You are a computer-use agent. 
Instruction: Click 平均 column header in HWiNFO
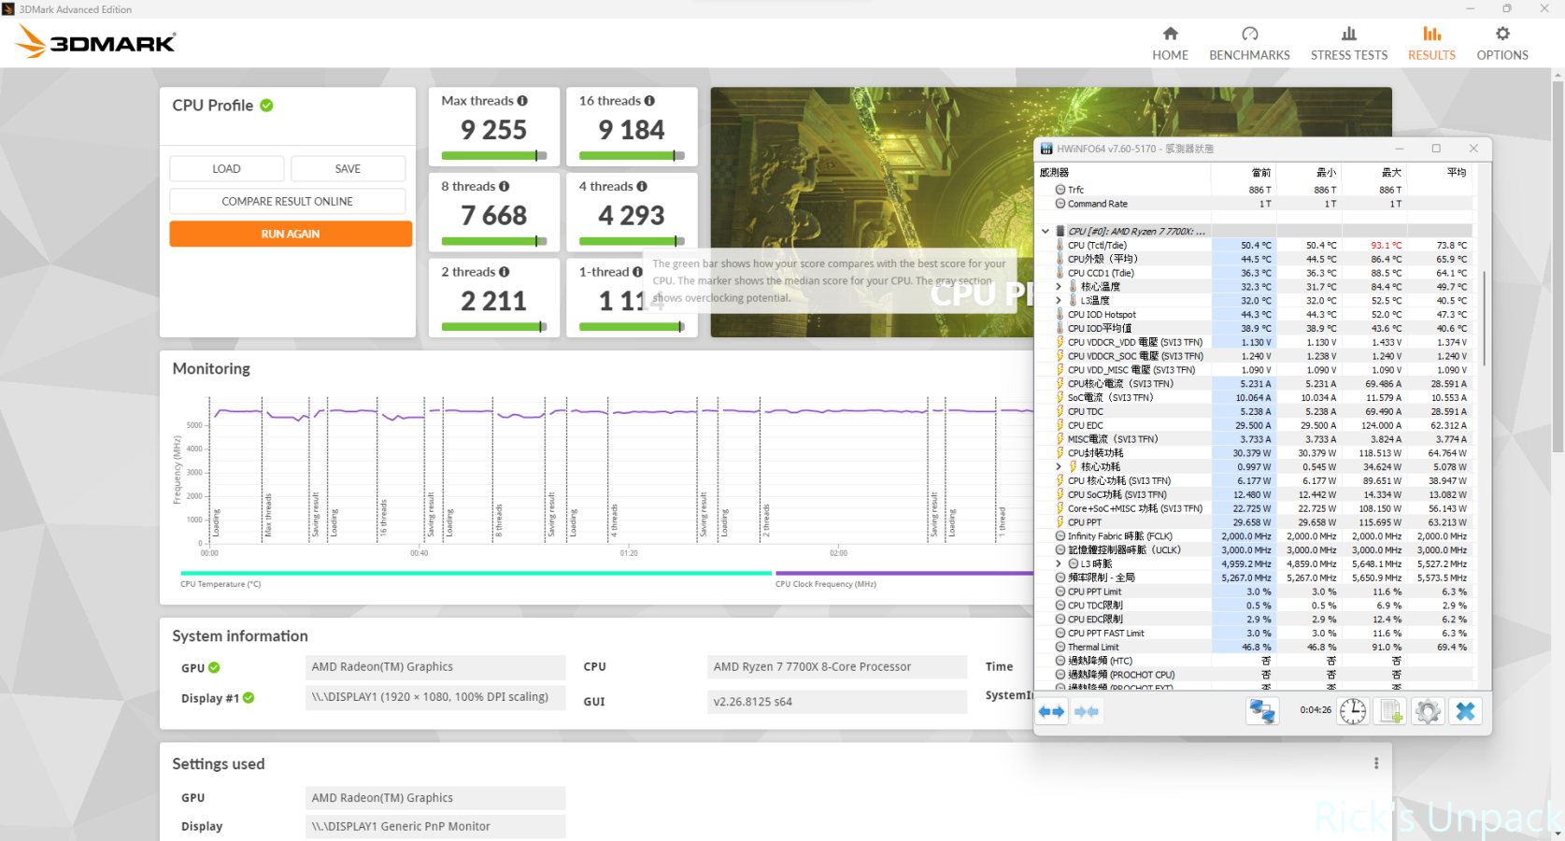click(x=1440, y=173)
